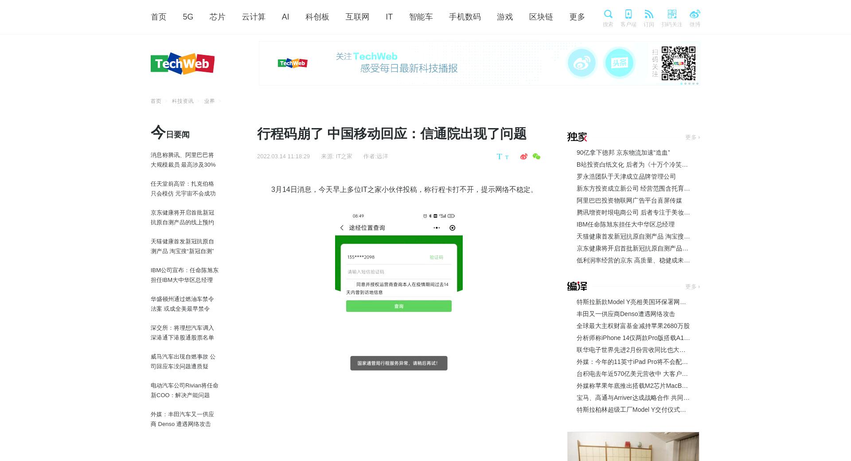Share article to WeChat green icon
This screenshot has height=461, width=851.
(x=536, y=156)
